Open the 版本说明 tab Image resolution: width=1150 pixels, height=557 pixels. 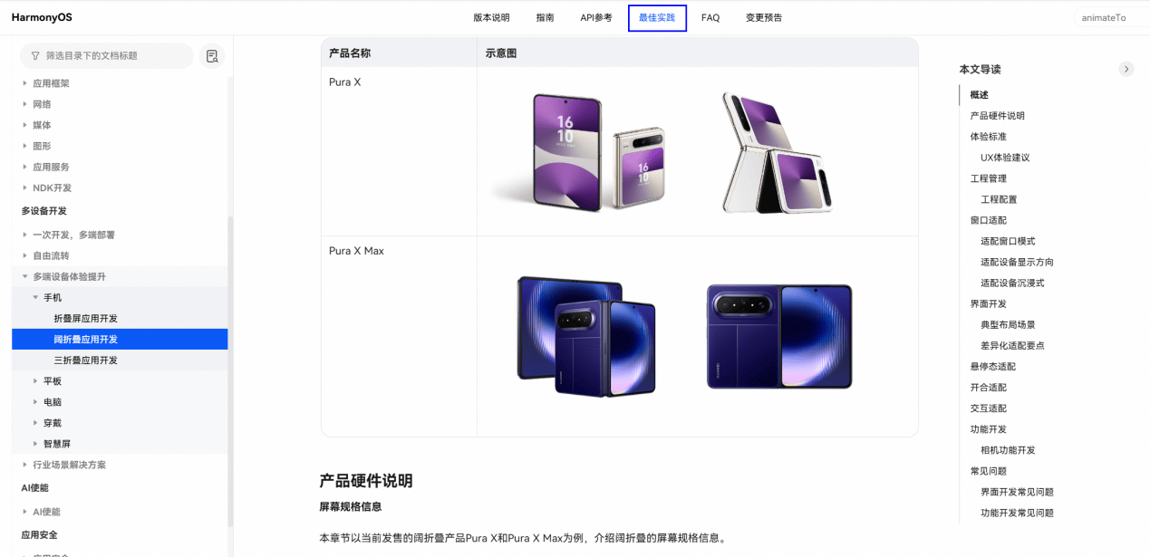tap(491, 18)
